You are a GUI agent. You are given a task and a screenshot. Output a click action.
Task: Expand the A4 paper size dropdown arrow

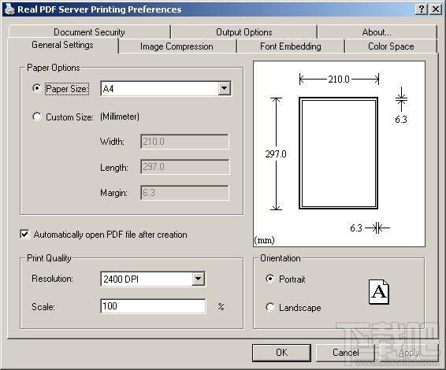224,88
